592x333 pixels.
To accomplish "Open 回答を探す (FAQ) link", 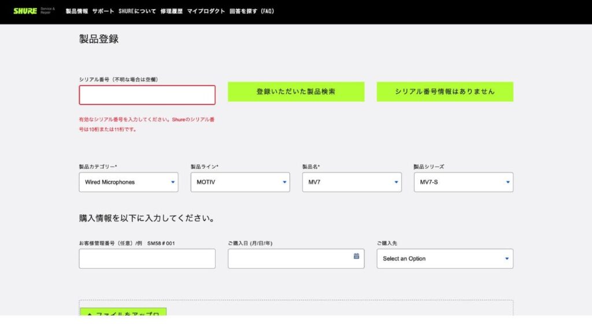I will click(x=251, y=11).
